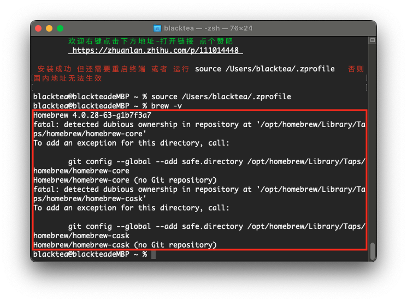Click 'Homebrew/homebrew-core (no Git repository)' line
The width and height of the screenshot is (407, 302).
(125, 180)
